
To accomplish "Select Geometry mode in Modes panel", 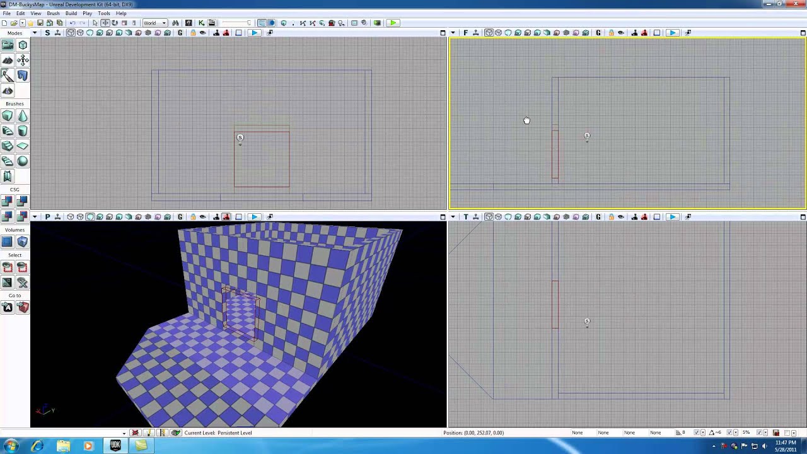I will click(23, 45).
